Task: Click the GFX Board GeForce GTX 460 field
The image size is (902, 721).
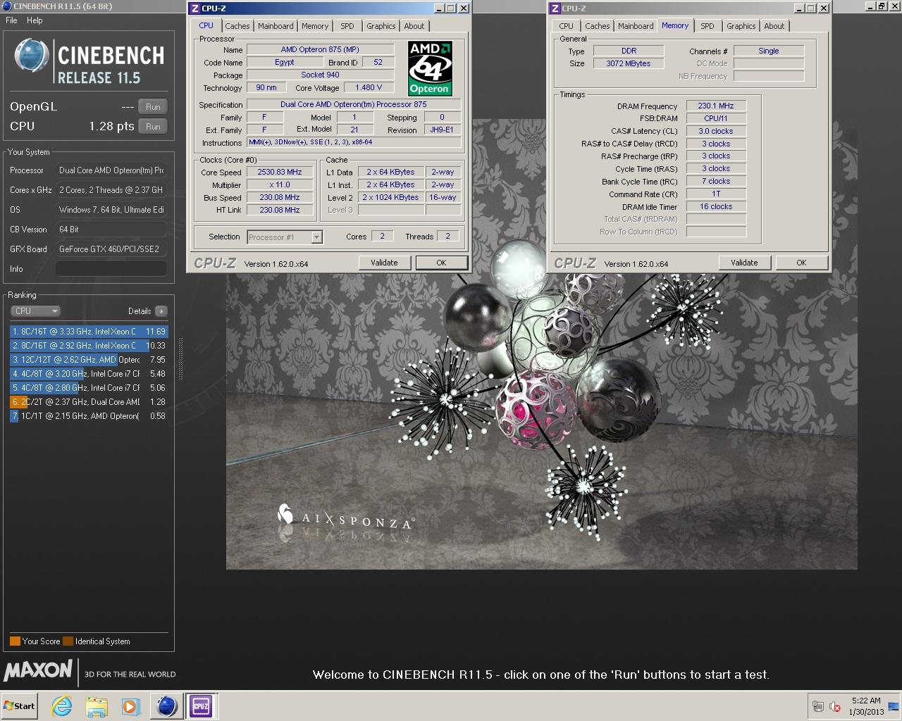Action: tap(111, 249)
